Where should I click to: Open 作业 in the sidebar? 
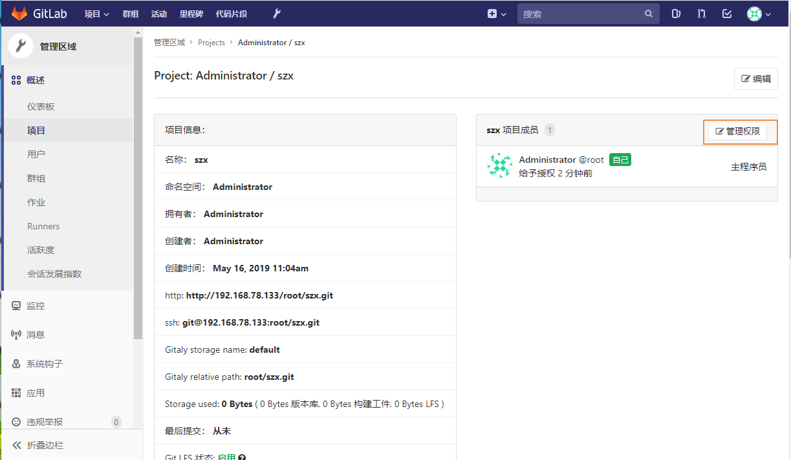pos(36,202)
